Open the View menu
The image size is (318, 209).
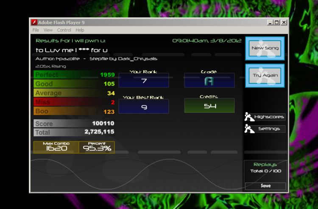click(48, 30)
